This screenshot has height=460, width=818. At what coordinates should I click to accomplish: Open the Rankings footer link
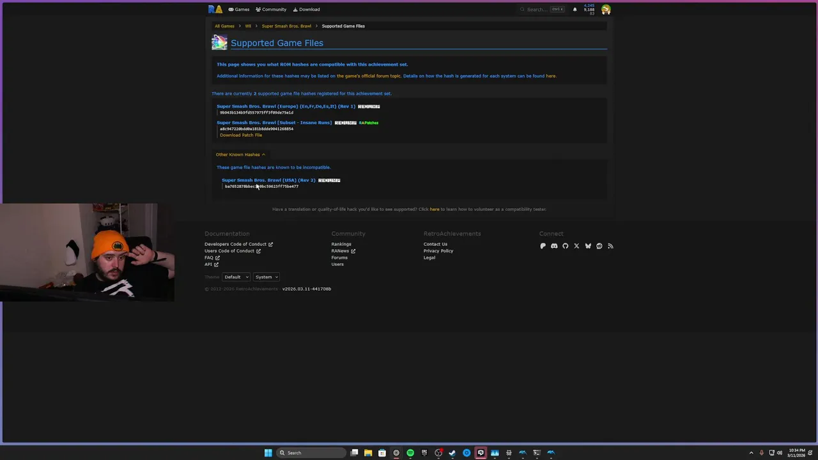341,244
